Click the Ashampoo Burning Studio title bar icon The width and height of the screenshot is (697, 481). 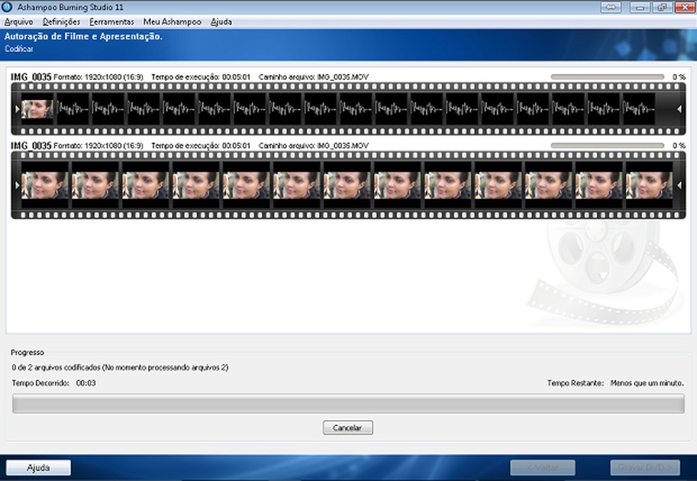click(6, 7)
